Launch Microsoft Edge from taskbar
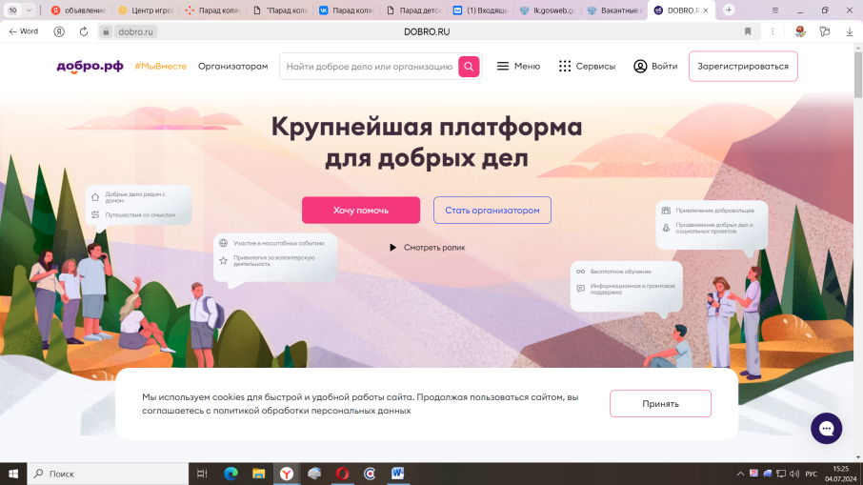Screen dimensions: 863x485 coord(231,474)
